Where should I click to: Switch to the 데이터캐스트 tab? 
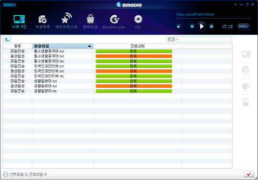(x=66, y=21)
